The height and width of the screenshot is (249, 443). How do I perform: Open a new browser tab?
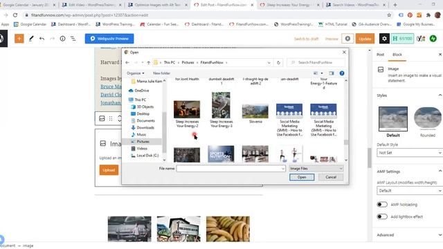coord(395,5)
